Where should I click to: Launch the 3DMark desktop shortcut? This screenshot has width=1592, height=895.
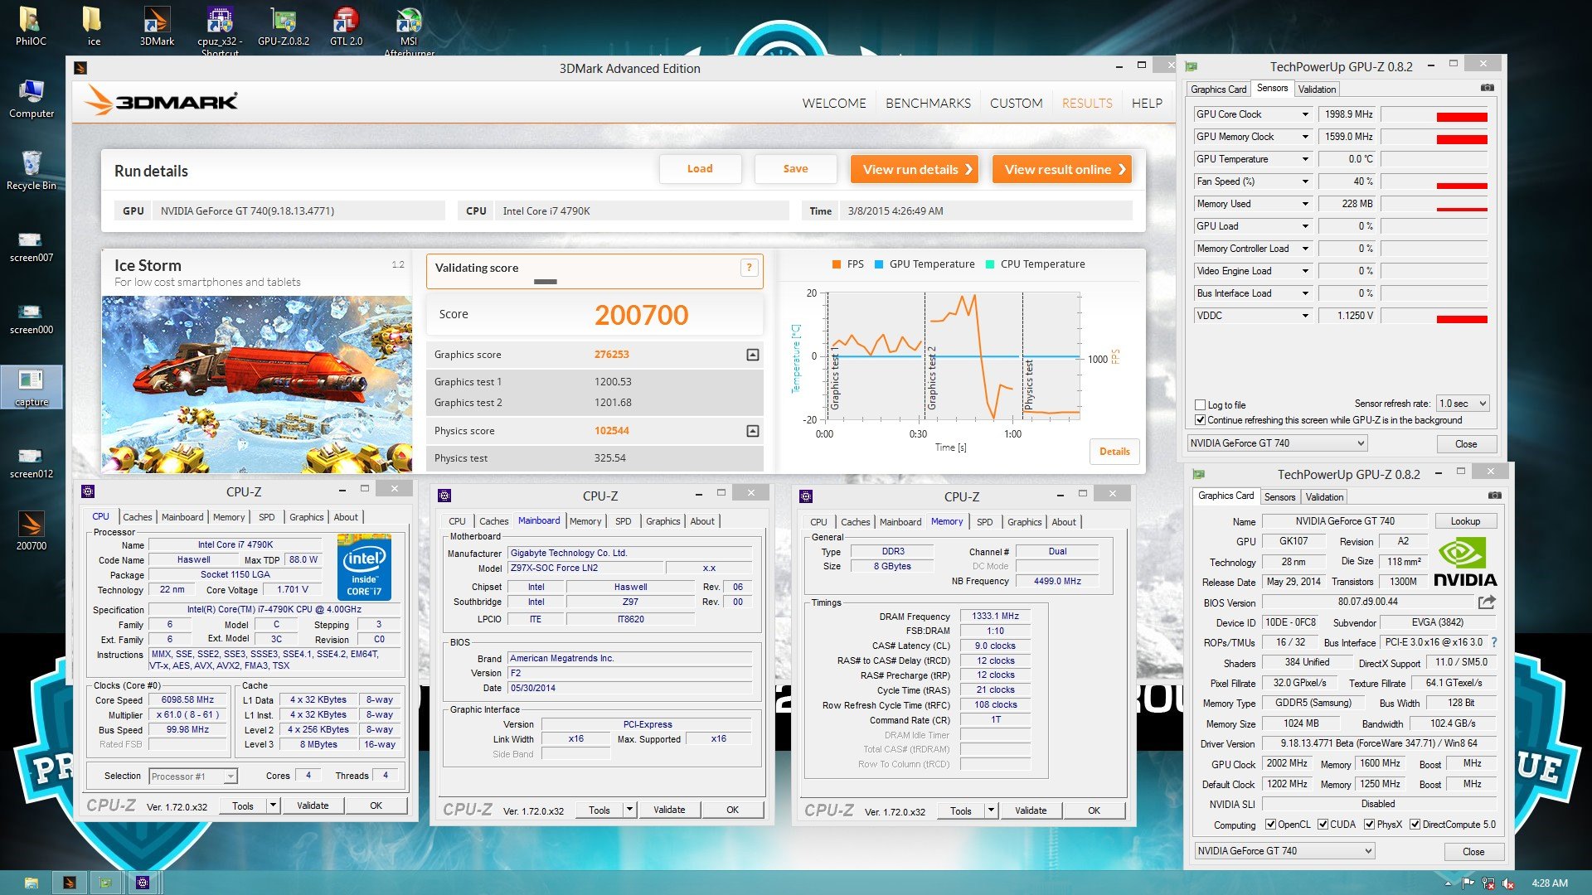tap(157, 26)
